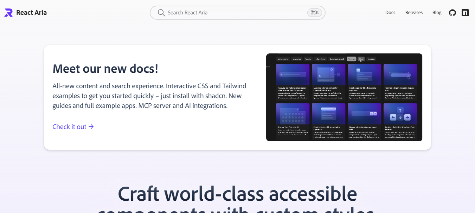Click the color picker card thumbnail

click(x=329, y=75)
